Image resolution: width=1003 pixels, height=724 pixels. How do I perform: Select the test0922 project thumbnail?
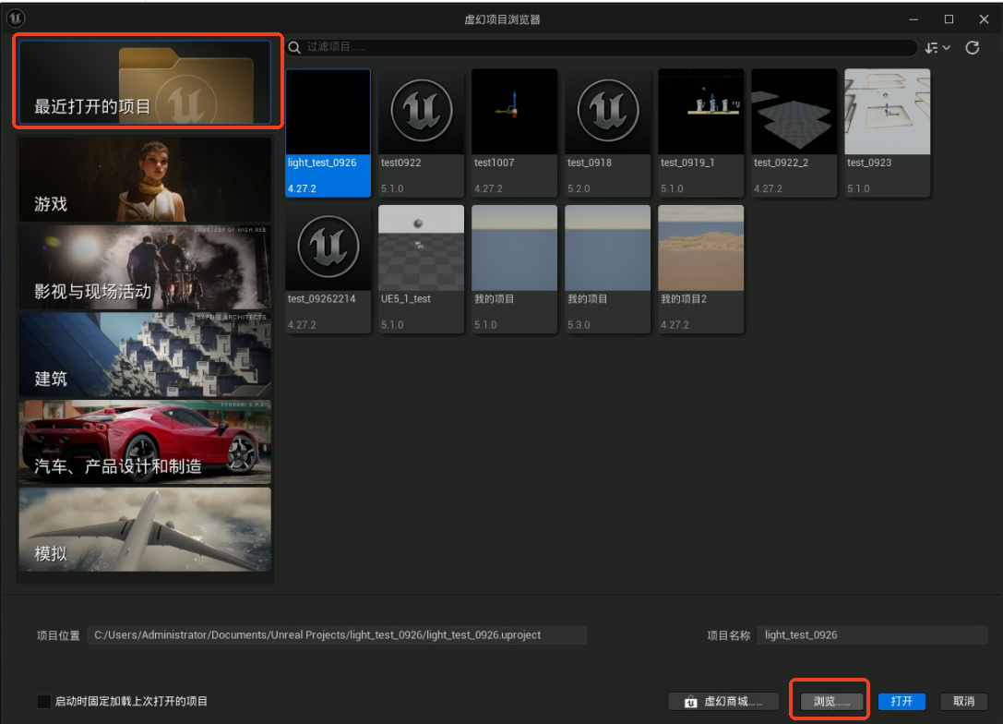point(422,112)
